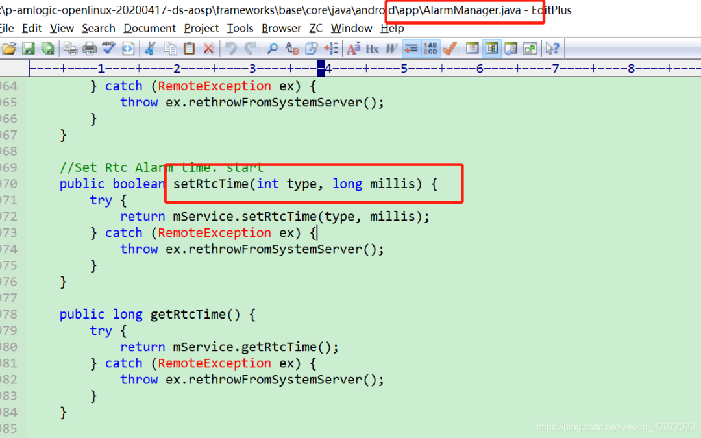
Task: Open a file with the folder icon
Action: coord(9,48)
